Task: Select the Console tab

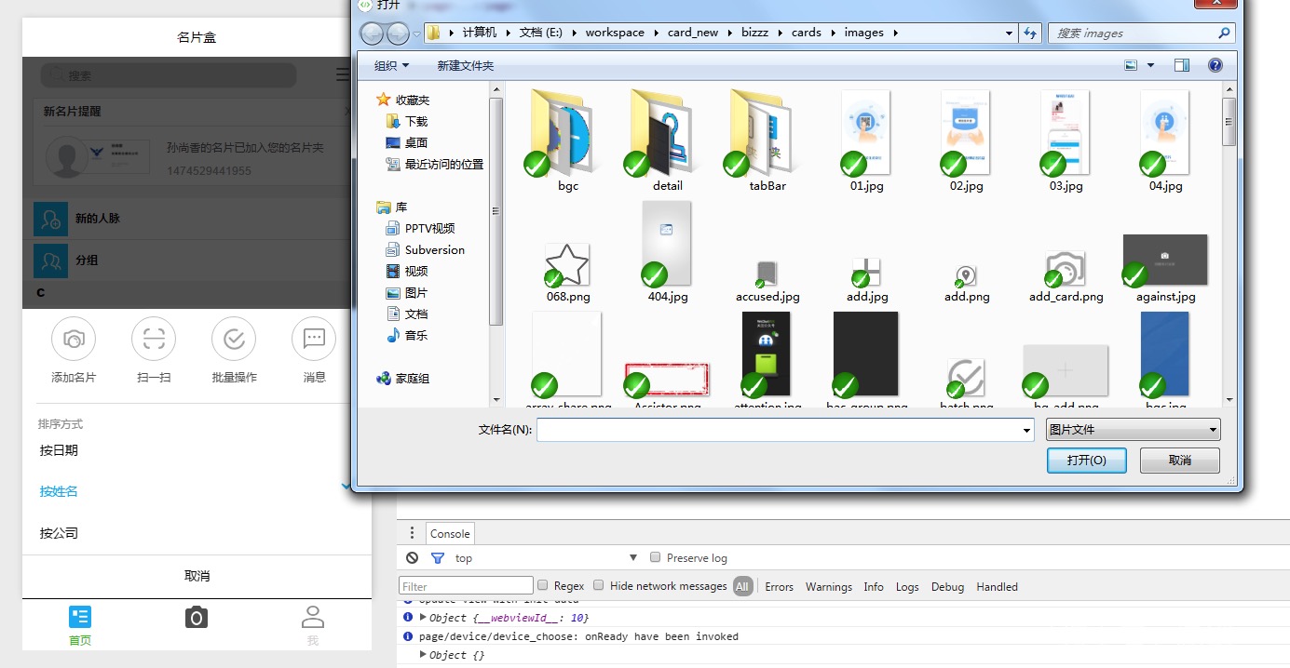Action: click(450, 534)
